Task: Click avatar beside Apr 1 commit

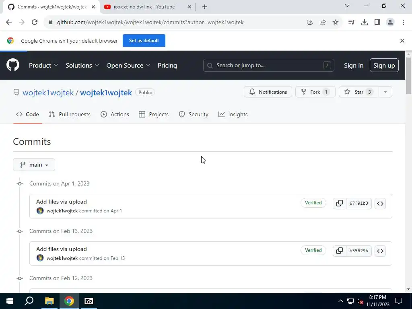Action: click(40, 211)
